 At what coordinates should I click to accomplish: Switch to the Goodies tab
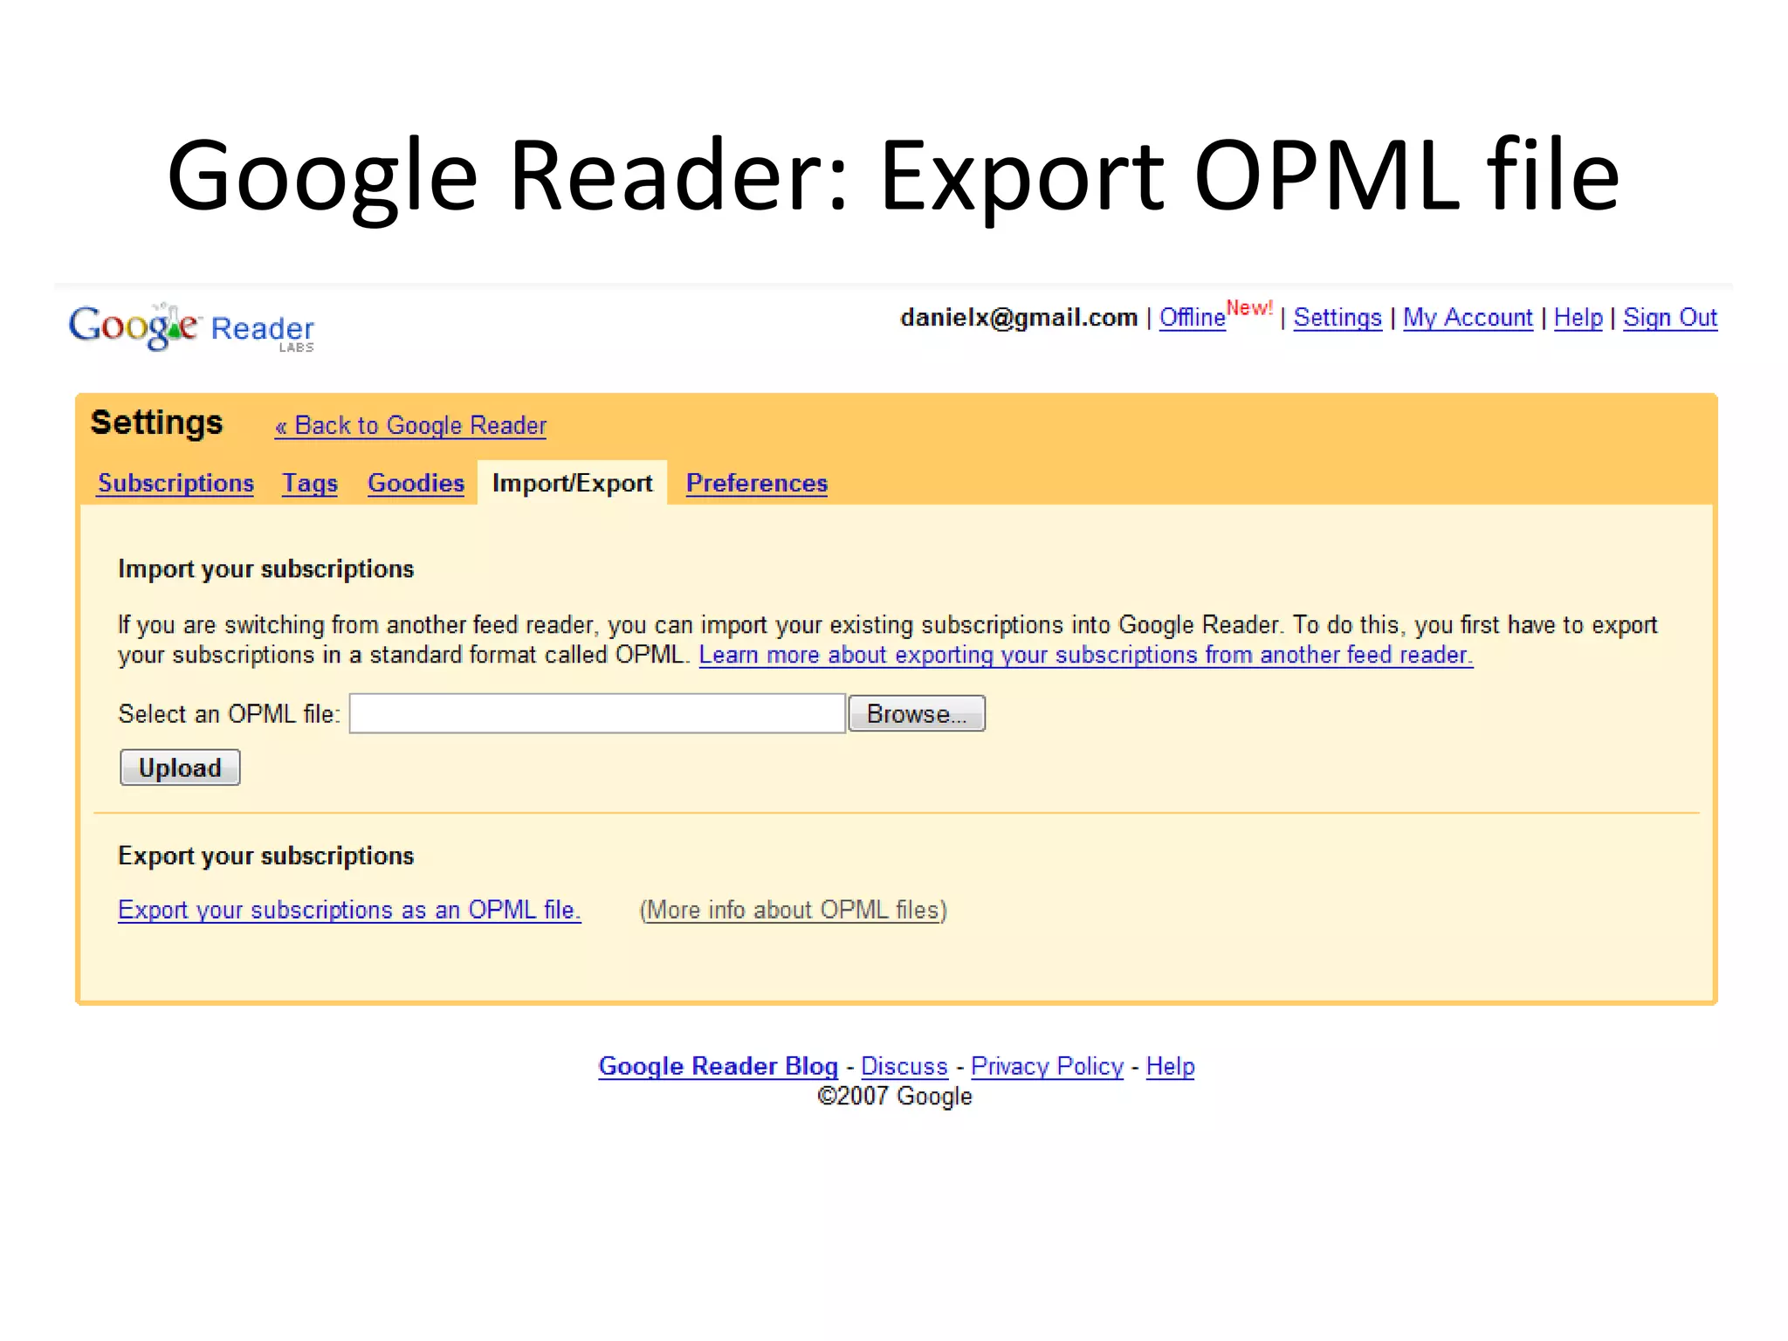click(x=416, y=483)
